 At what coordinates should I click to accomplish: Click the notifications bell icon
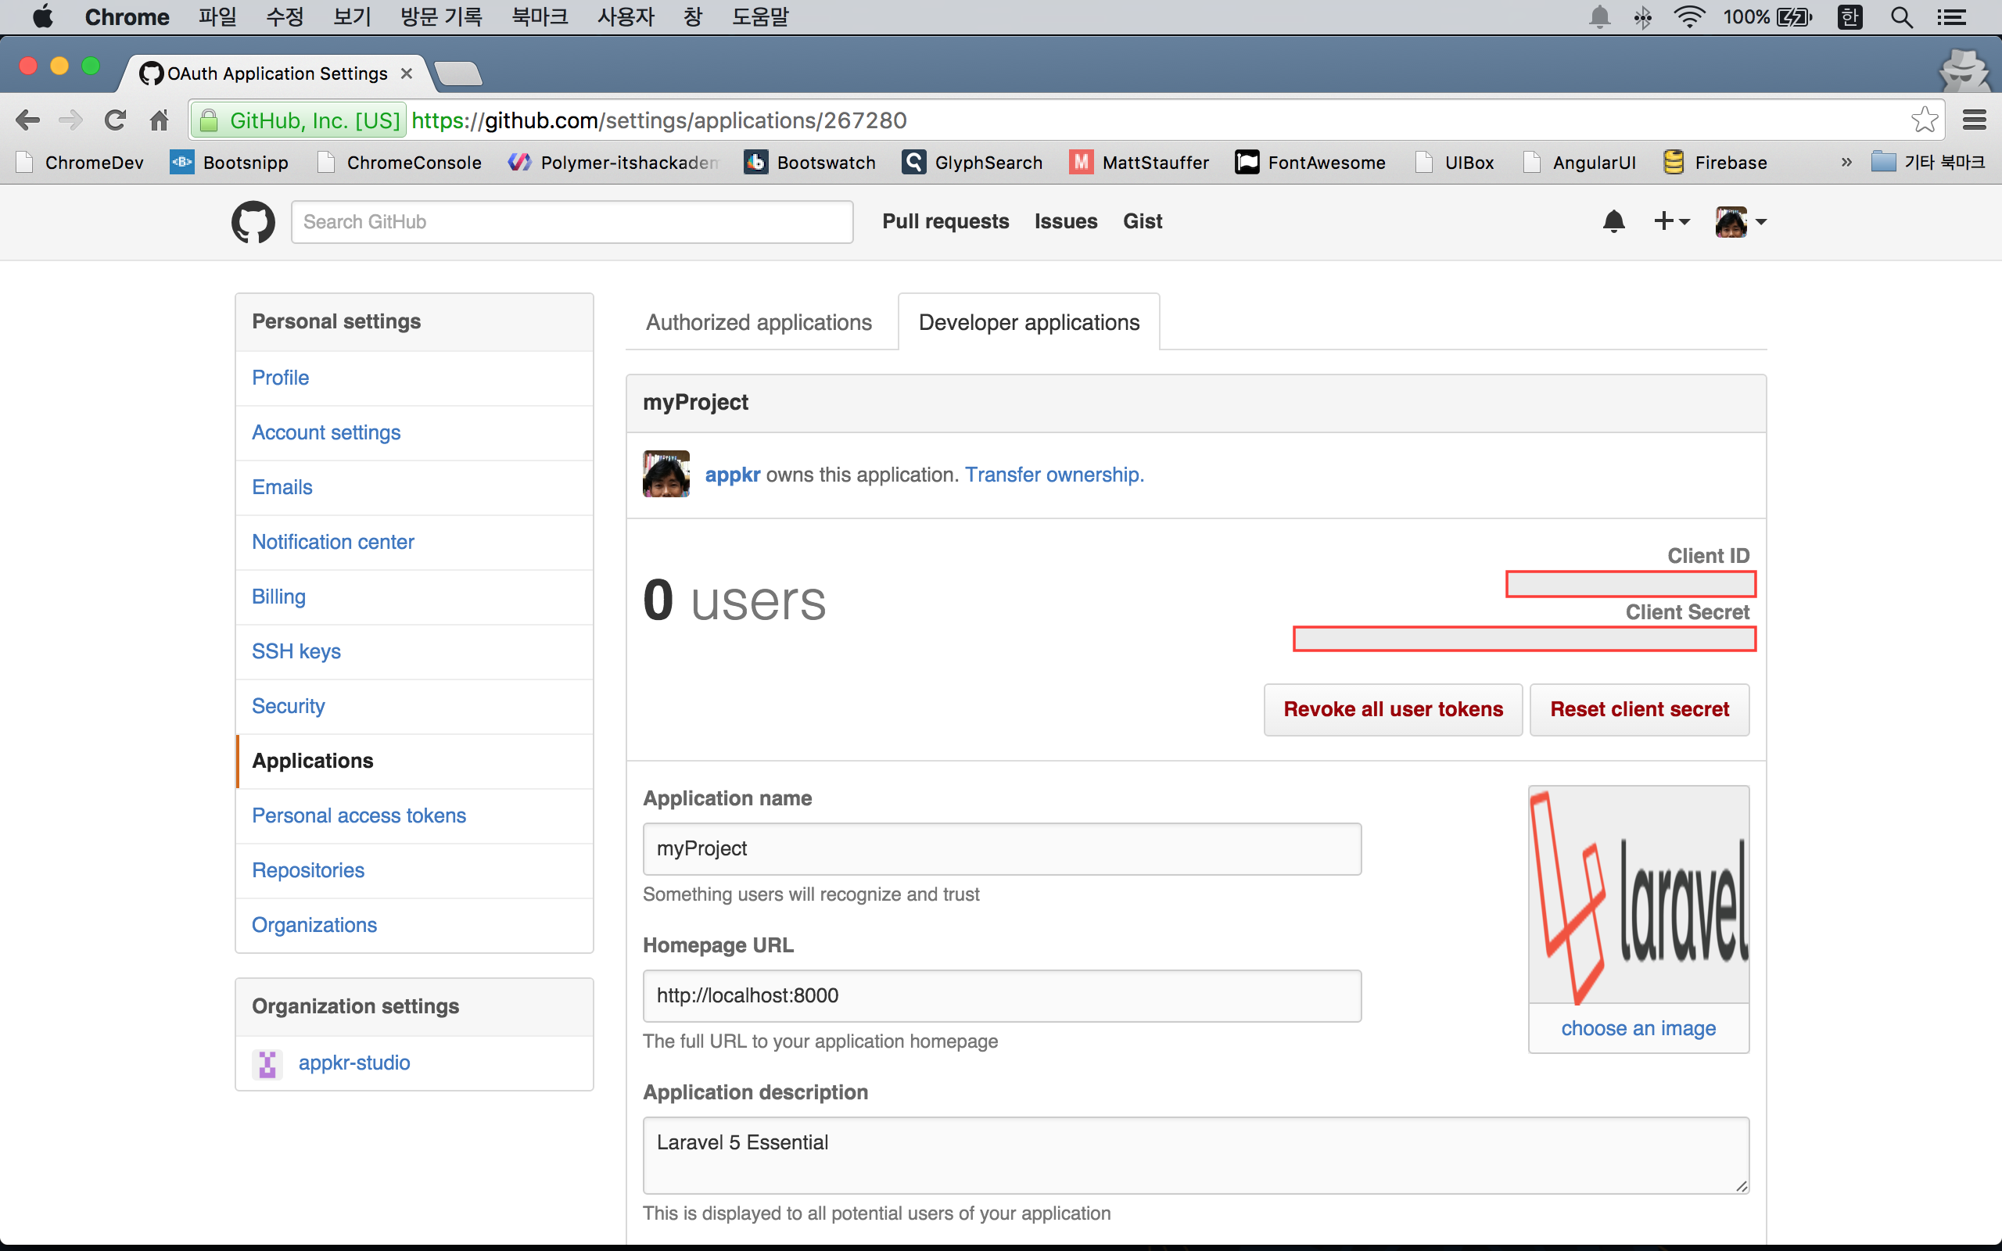click(x=1613, y=220)
